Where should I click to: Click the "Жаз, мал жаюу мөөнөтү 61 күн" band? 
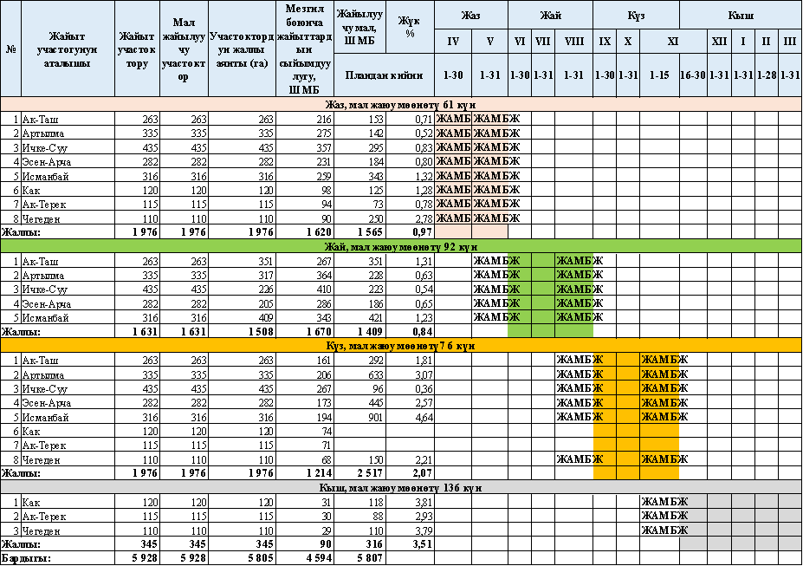[401, 105]
